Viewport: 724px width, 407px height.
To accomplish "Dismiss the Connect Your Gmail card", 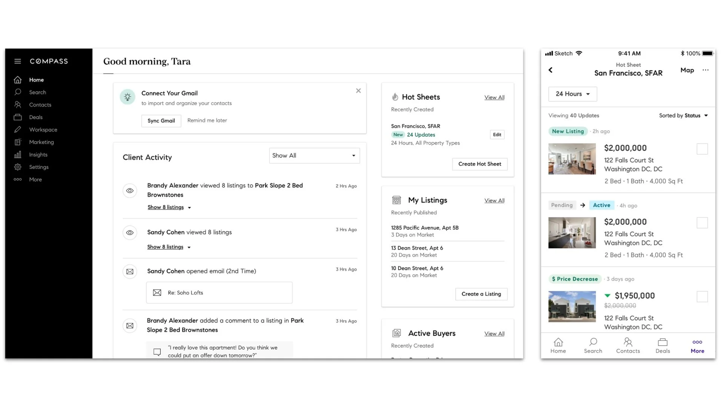I will (x=358, y=91).
